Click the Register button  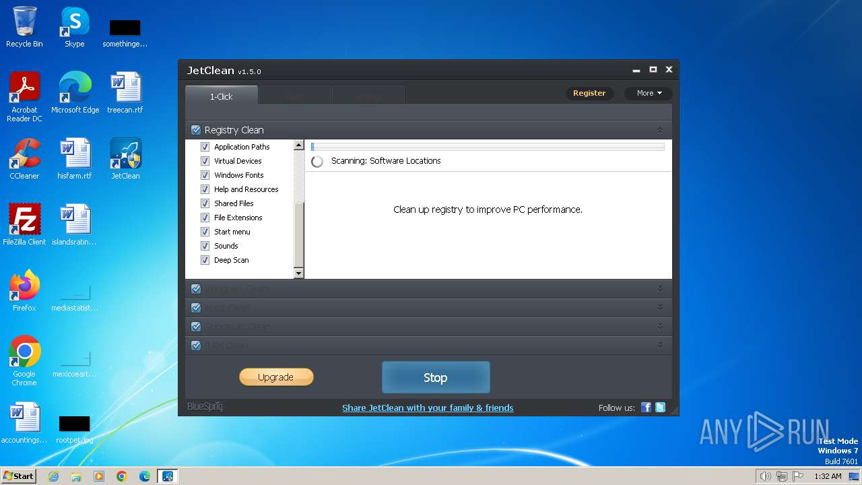pos(589,93)
